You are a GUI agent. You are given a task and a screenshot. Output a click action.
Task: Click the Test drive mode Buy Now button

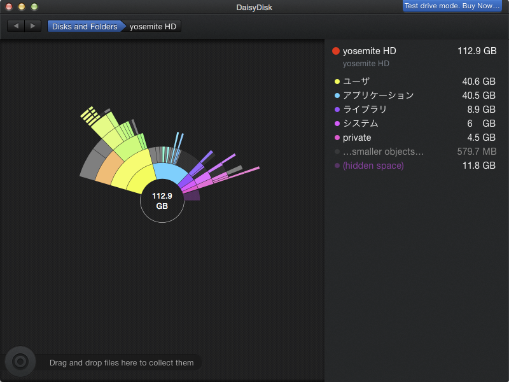pos(452,6)
